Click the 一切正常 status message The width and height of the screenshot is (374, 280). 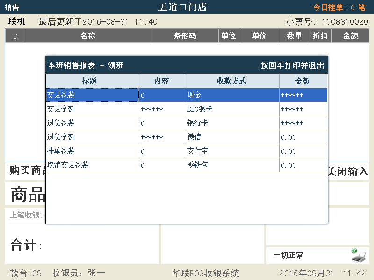(x=288, y=255)
